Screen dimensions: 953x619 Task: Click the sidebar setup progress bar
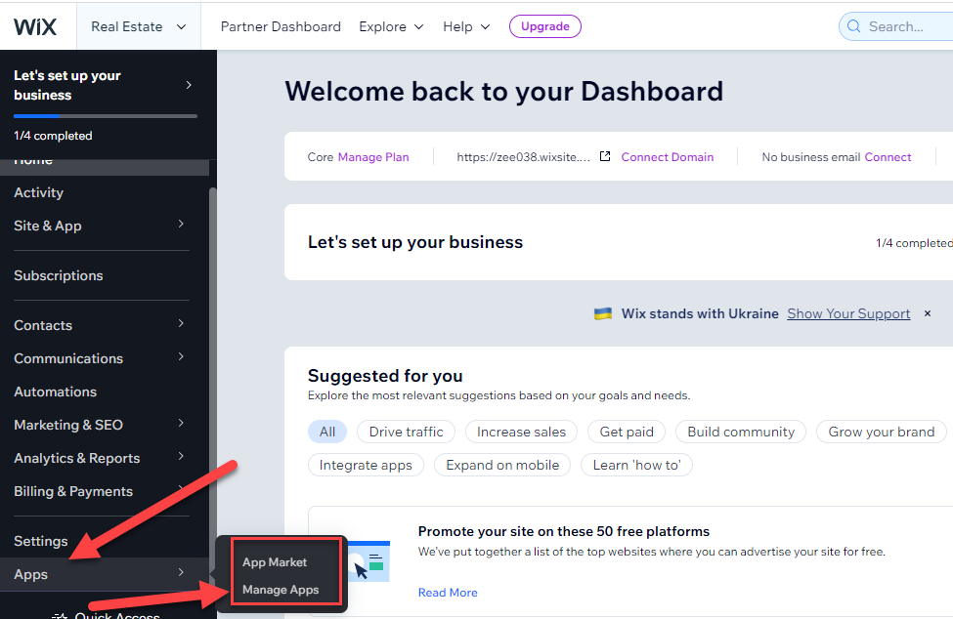pos(106,115)
